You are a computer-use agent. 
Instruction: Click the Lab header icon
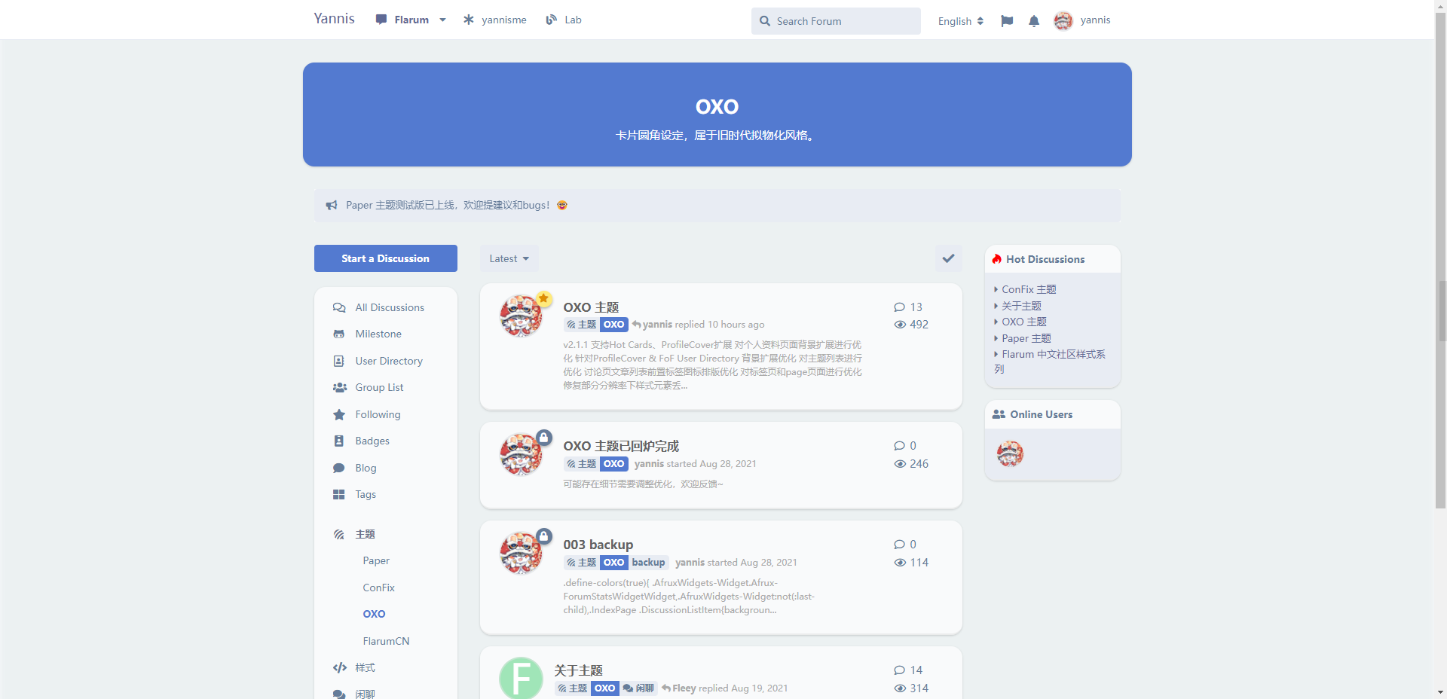click(552, 20)
